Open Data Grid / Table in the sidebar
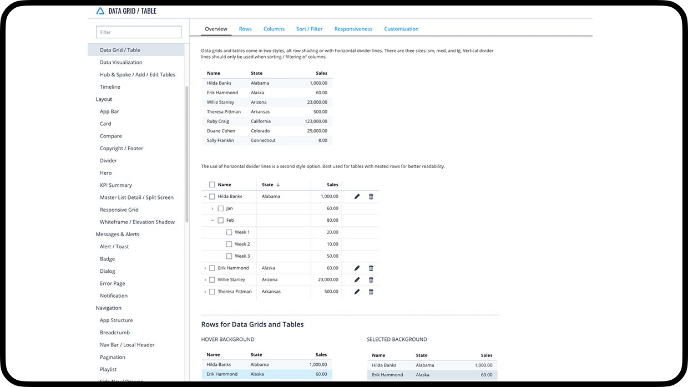Viewport: 688px width, 387px height. click(136, 50)
